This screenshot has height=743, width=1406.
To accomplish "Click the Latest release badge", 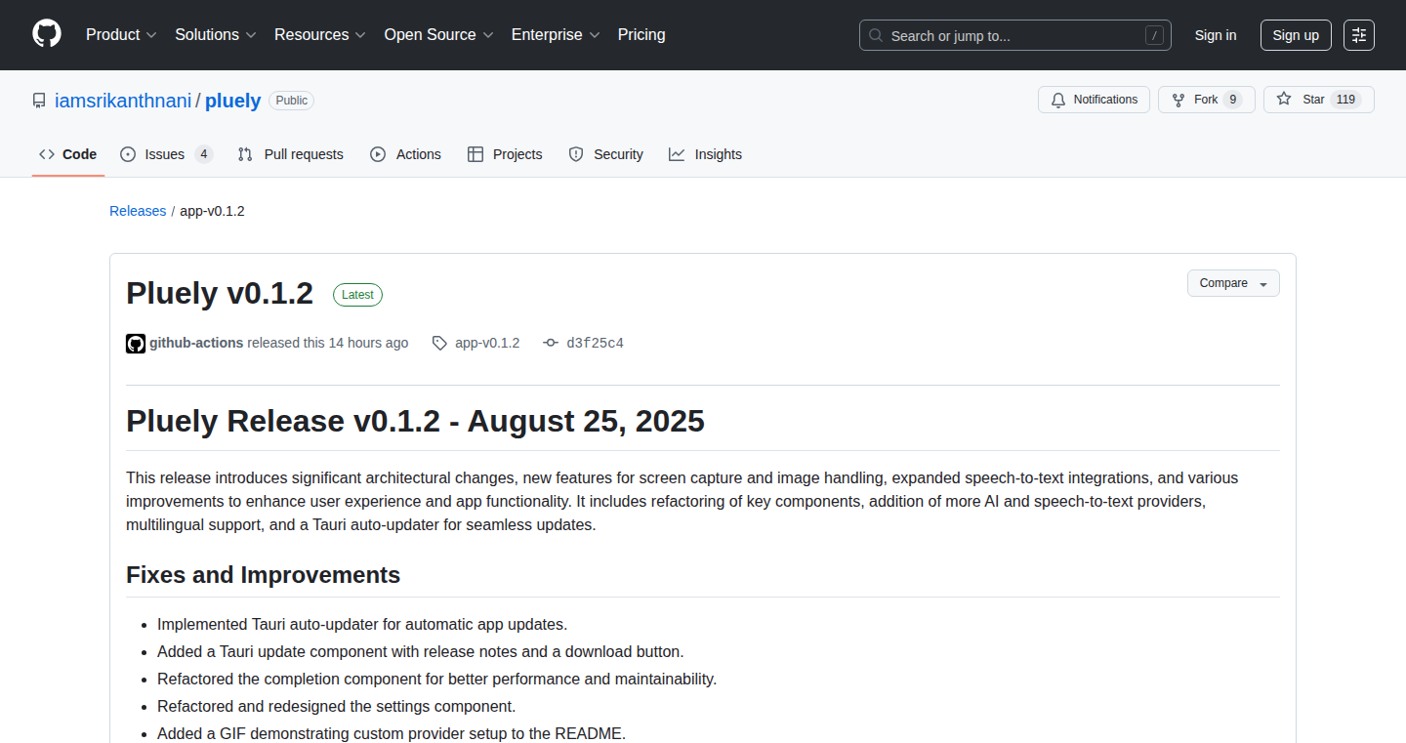I will click(357, 295).
